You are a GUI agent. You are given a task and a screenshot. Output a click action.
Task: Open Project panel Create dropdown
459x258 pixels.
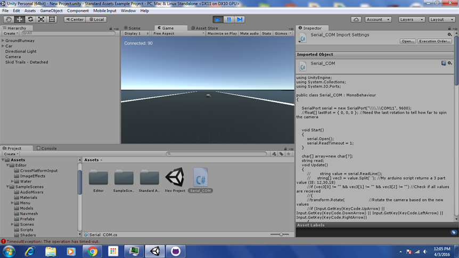pos(11,154)
